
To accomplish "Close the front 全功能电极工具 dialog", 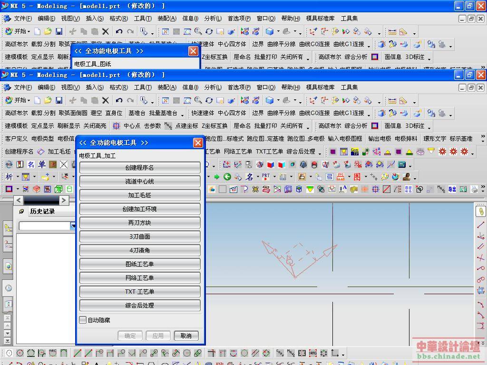I will click(x=198, y=143).
